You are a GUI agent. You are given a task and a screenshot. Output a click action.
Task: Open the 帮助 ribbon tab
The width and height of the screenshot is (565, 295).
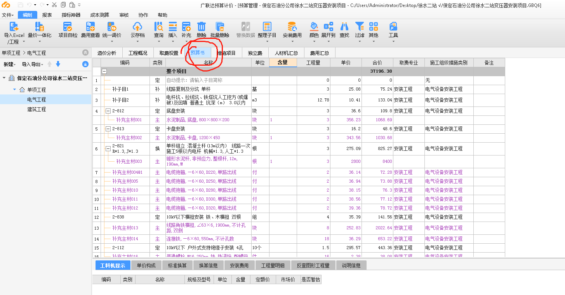[x=163, y=15]
